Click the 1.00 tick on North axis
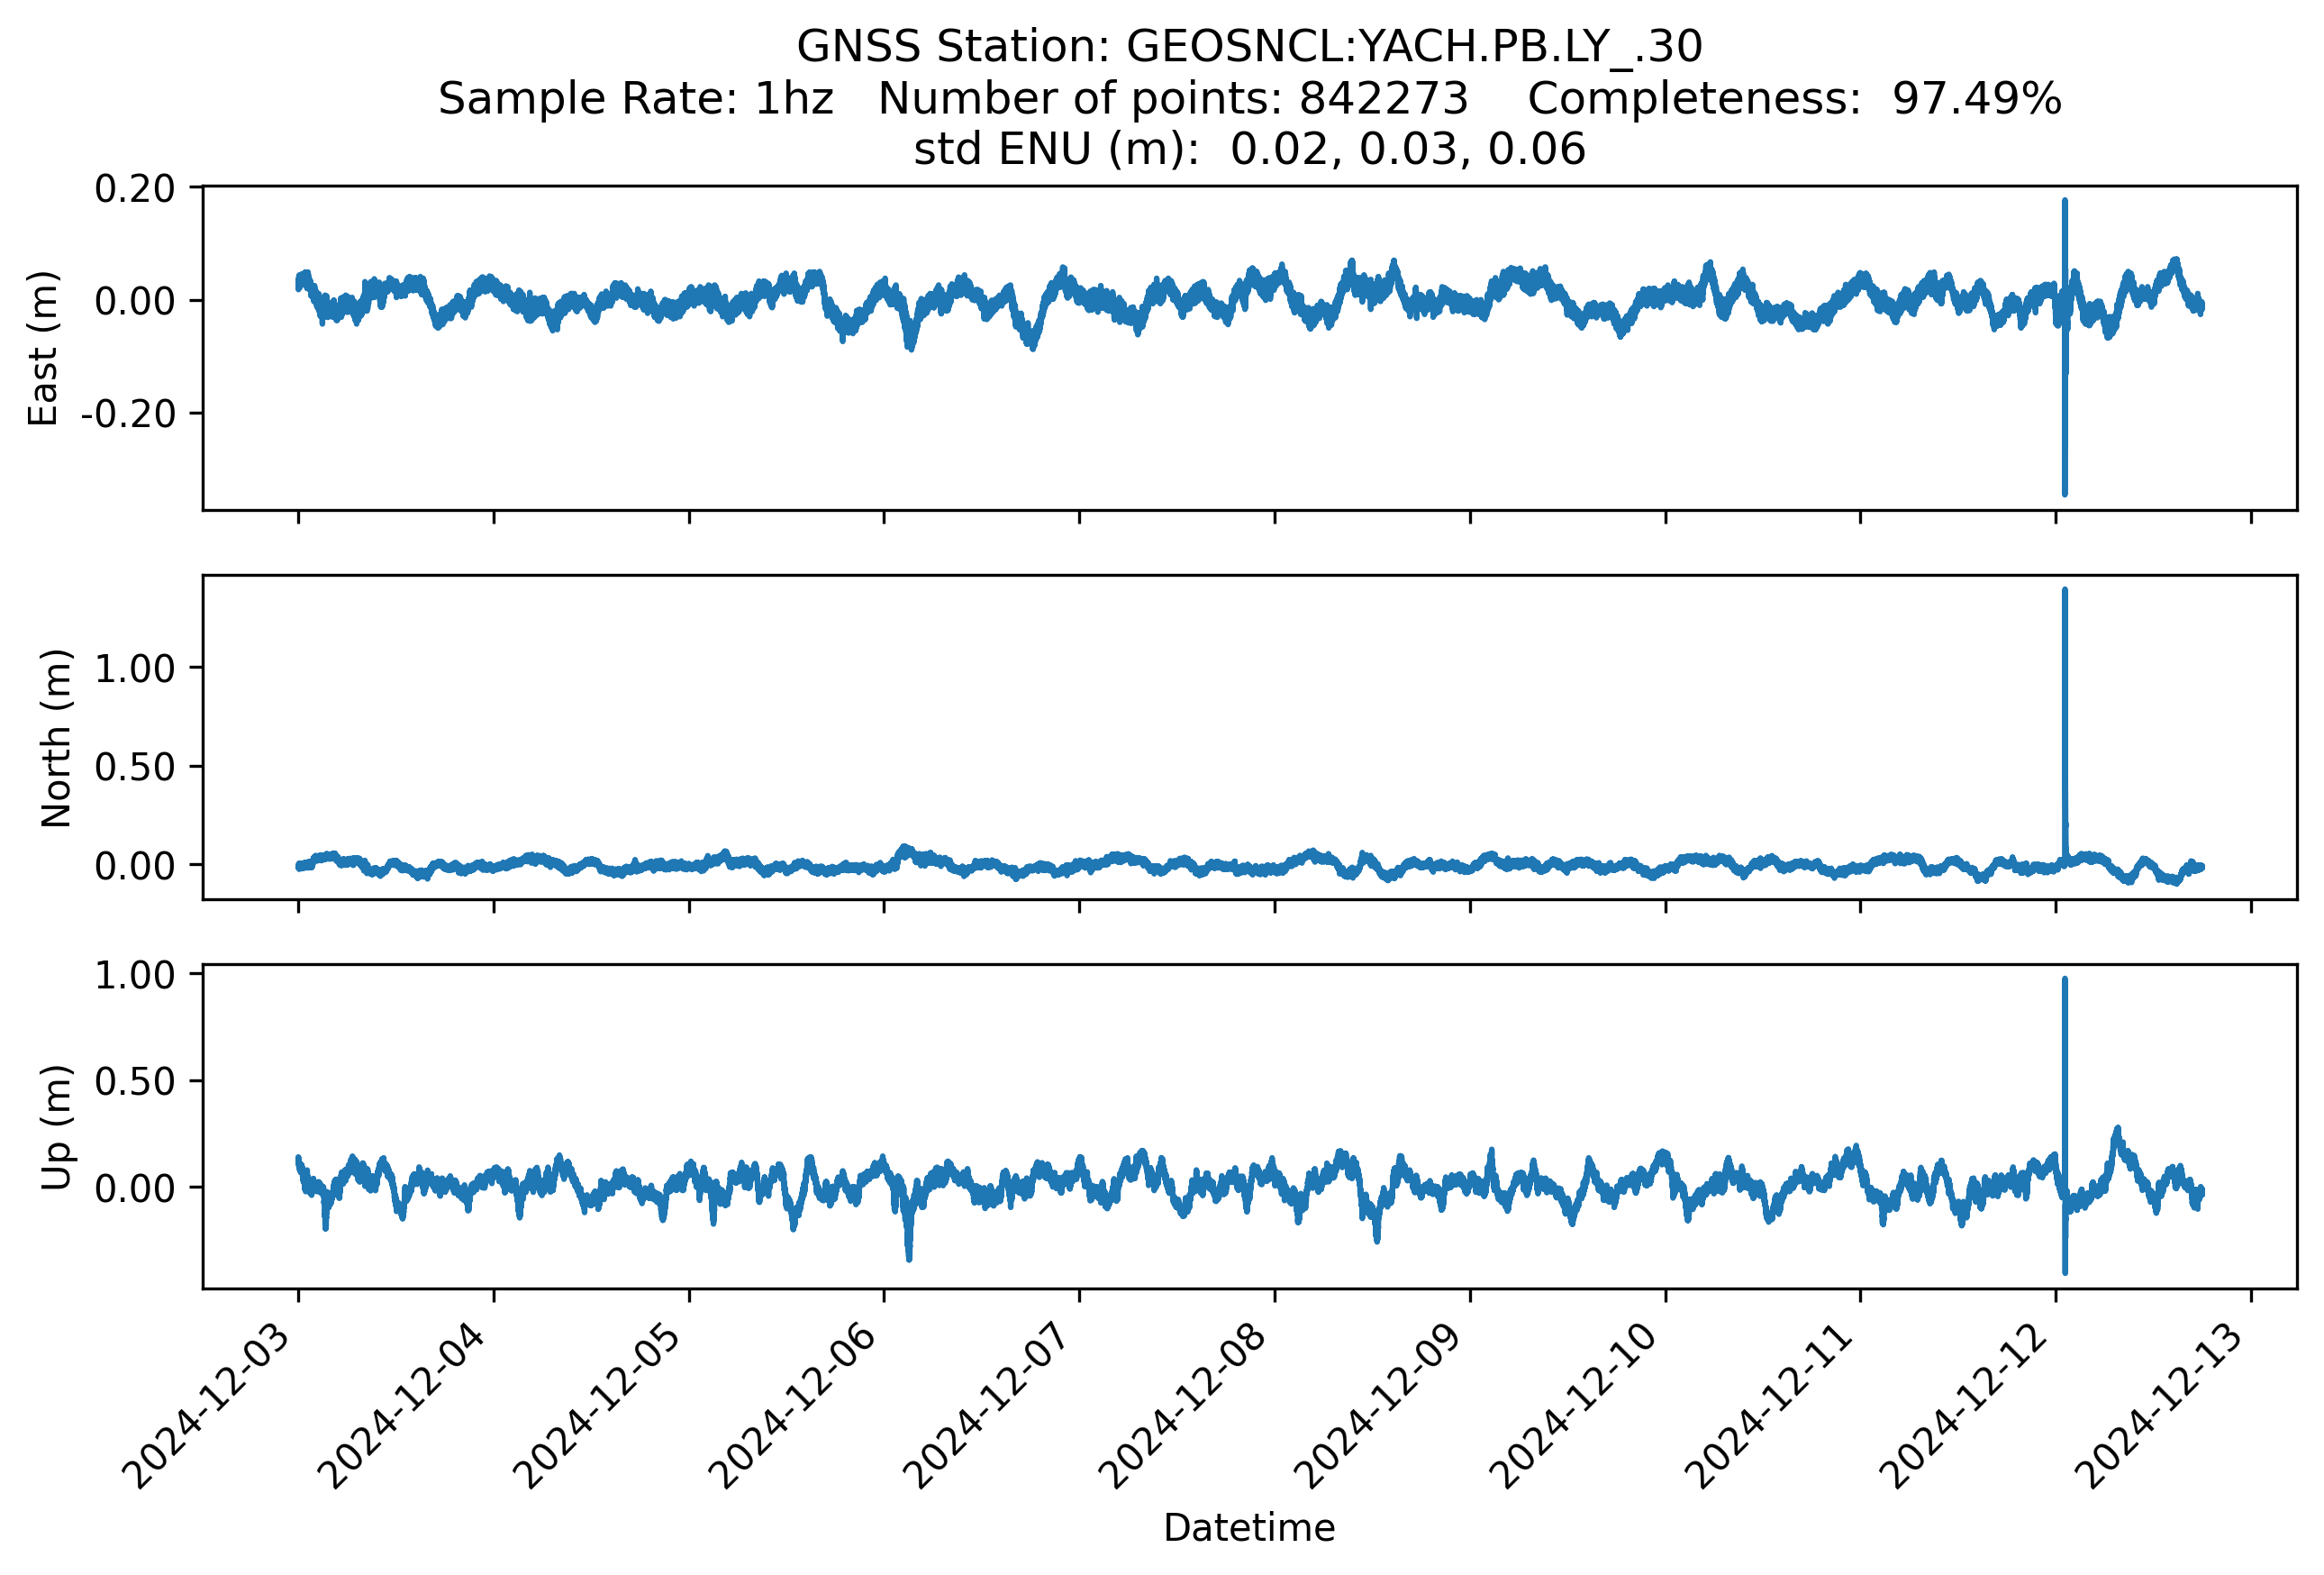The height and width of the screenshot is (1575, 2324). pyautogui.click(x=134, y=668)
